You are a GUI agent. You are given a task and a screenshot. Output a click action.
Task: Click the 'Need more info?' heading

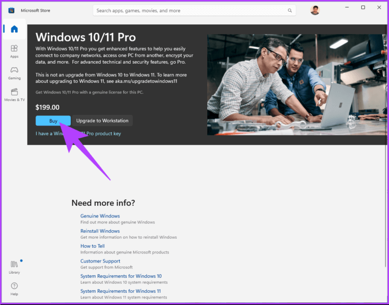pyautogui.click(x=103, y=203)
